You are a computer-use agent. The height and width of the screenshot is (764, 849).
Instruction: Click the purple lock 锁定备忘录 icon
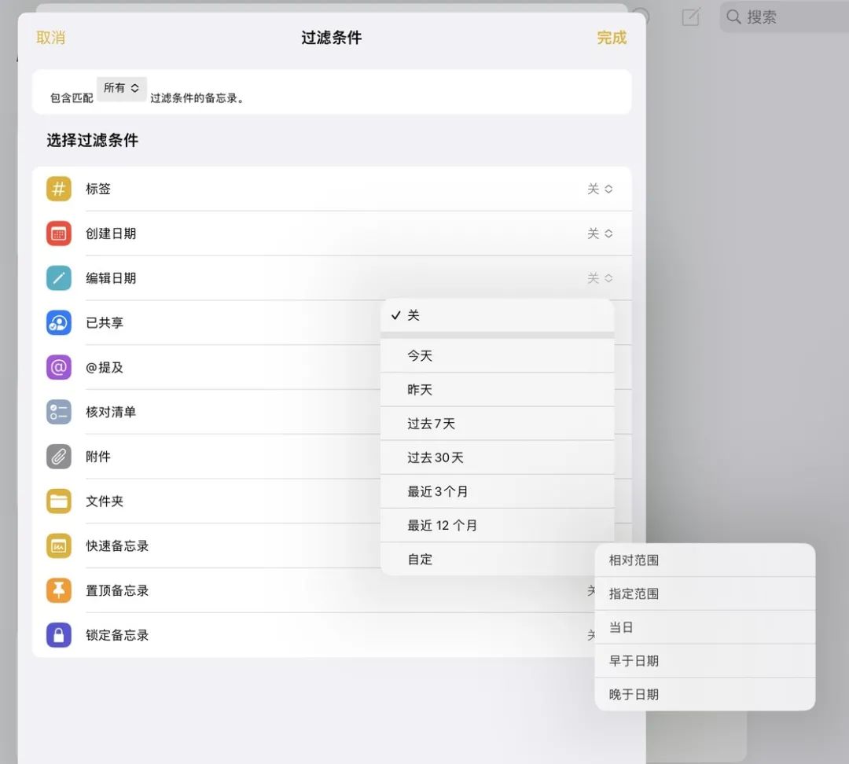point(58,635)
